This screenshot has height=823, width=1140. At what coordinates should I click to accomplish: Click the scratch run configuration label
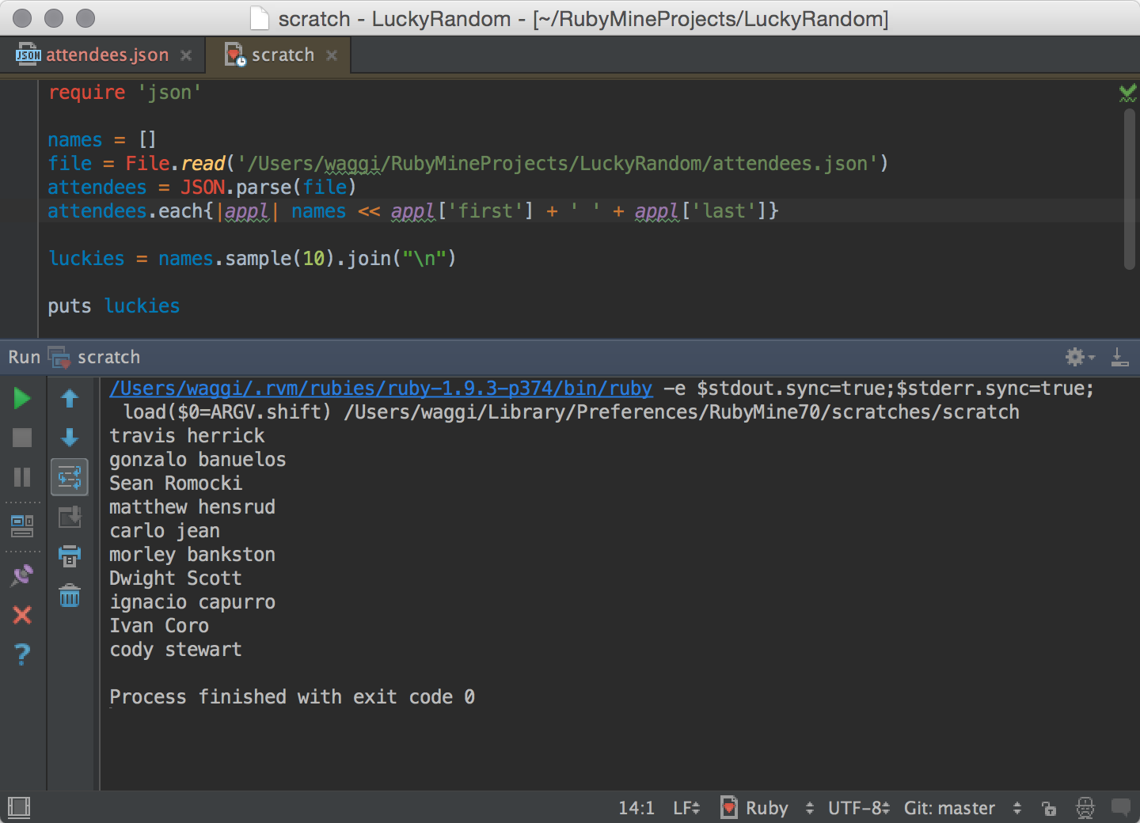coord(108,357)
